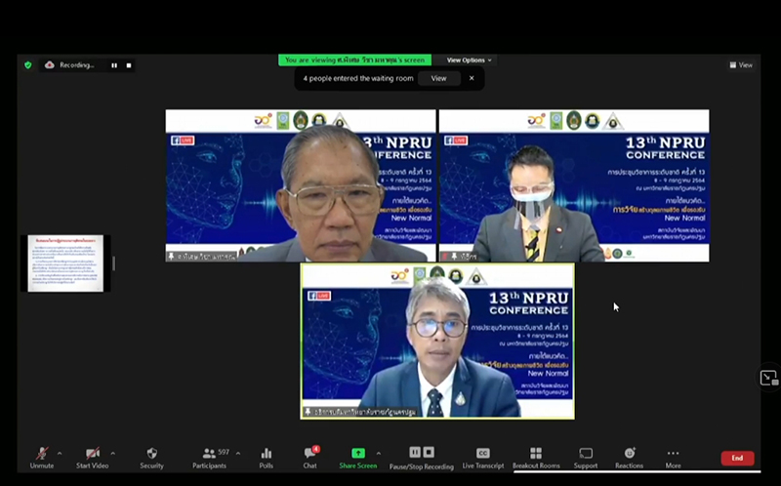Click pin icon on bottom video tile name

click(x=308, y=412)
